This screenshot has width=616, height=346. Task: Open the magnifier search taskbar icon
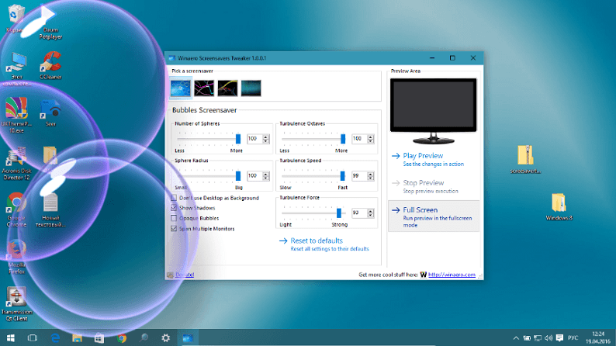coord(144,337)
